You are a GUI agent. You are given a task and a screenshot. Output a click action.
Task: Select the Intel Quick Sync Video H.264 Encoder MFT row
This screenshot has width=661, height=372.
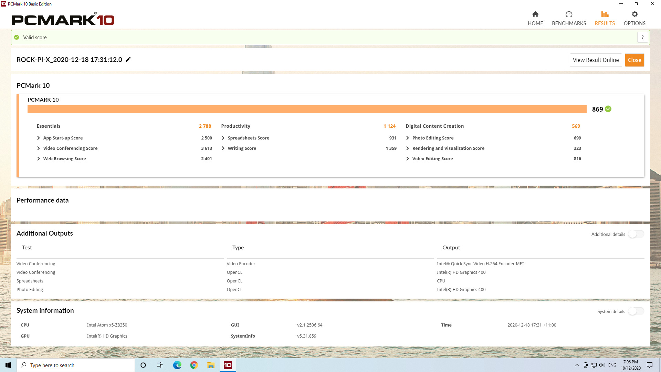[330, 264]
